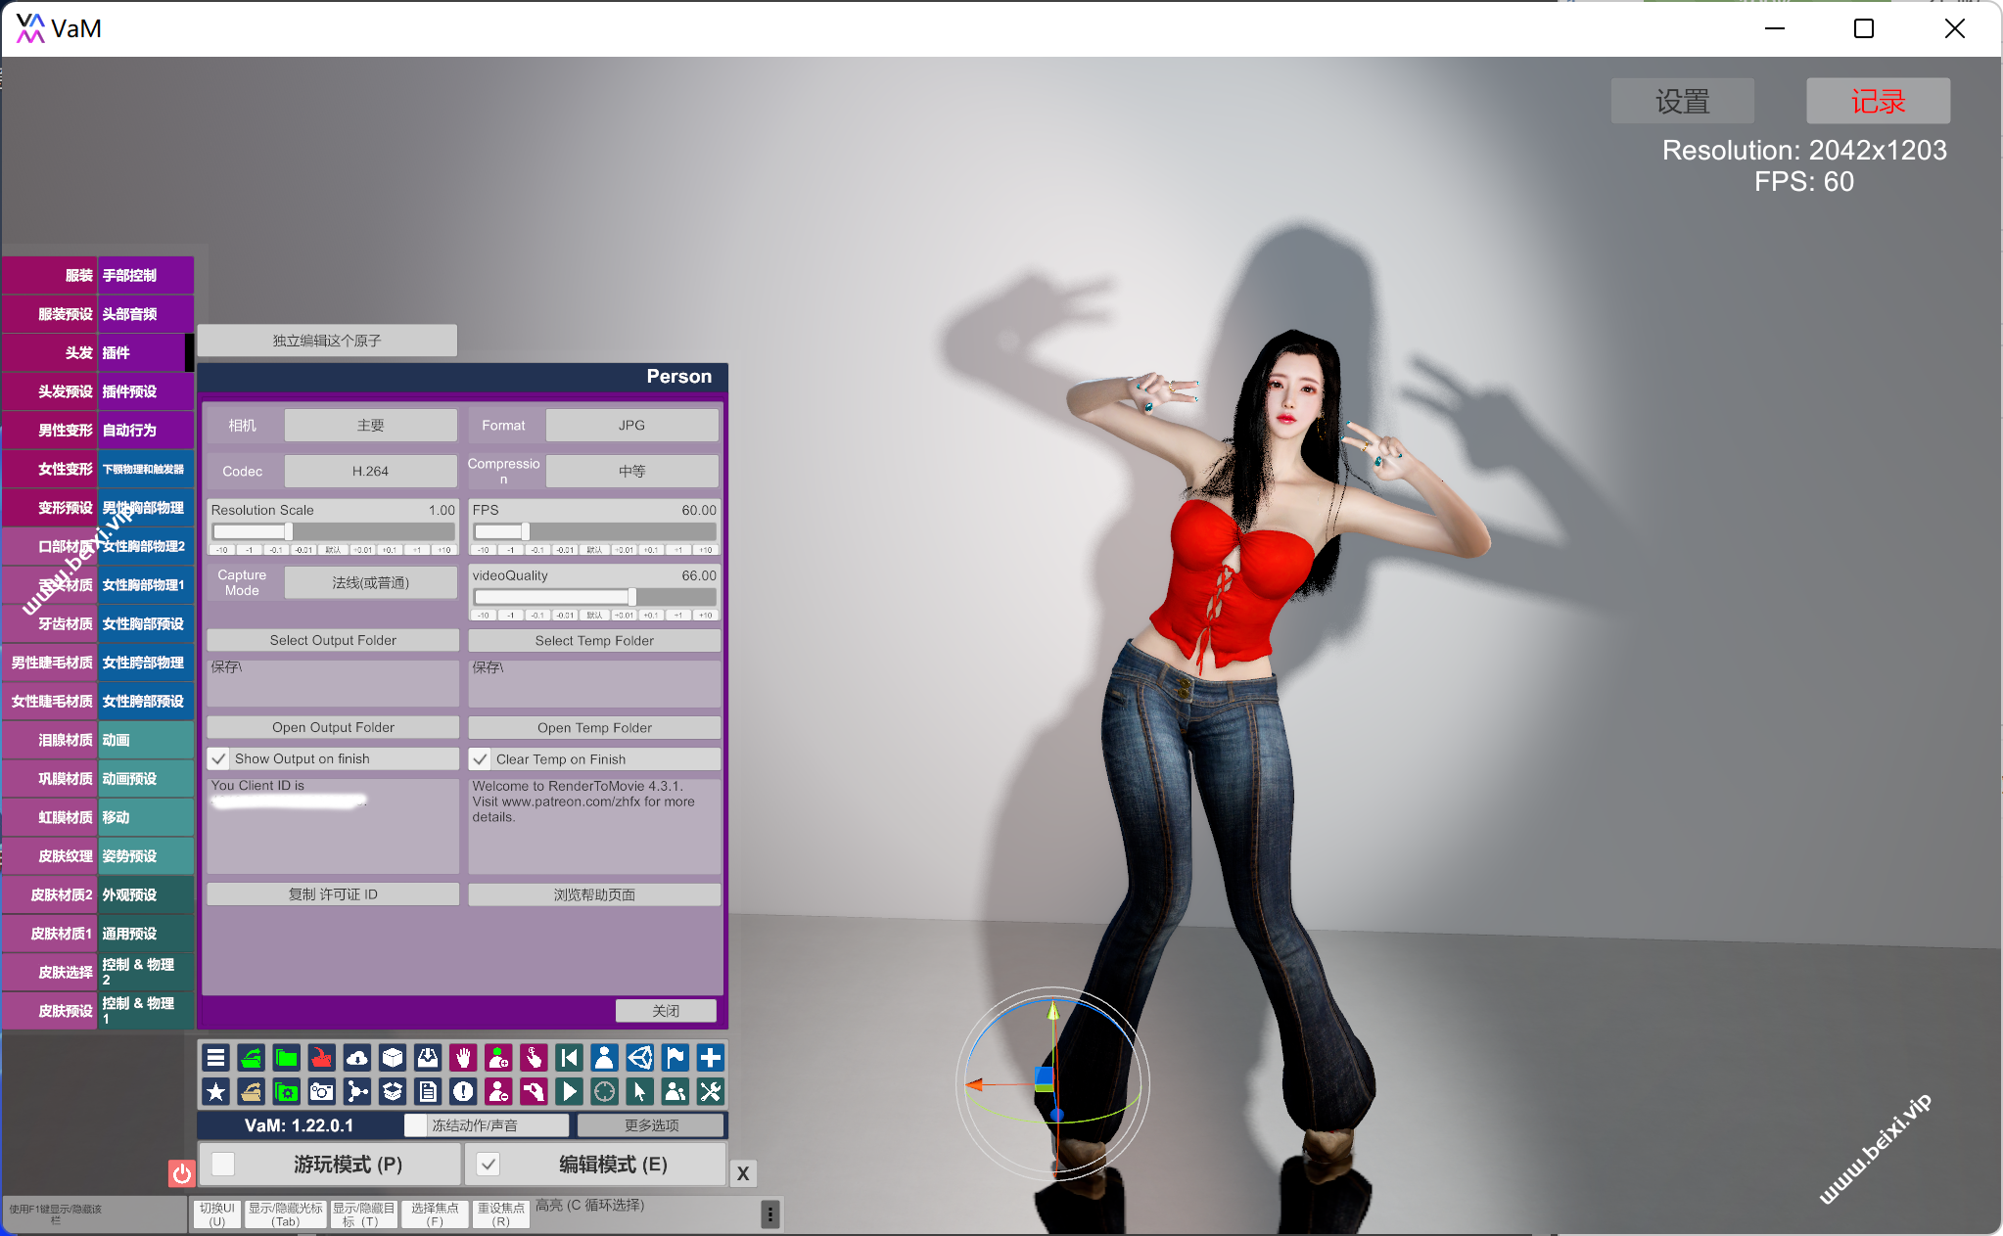Click the Resolution Scale slider track
This screenshot has height=1236, width=2003.
333,531
